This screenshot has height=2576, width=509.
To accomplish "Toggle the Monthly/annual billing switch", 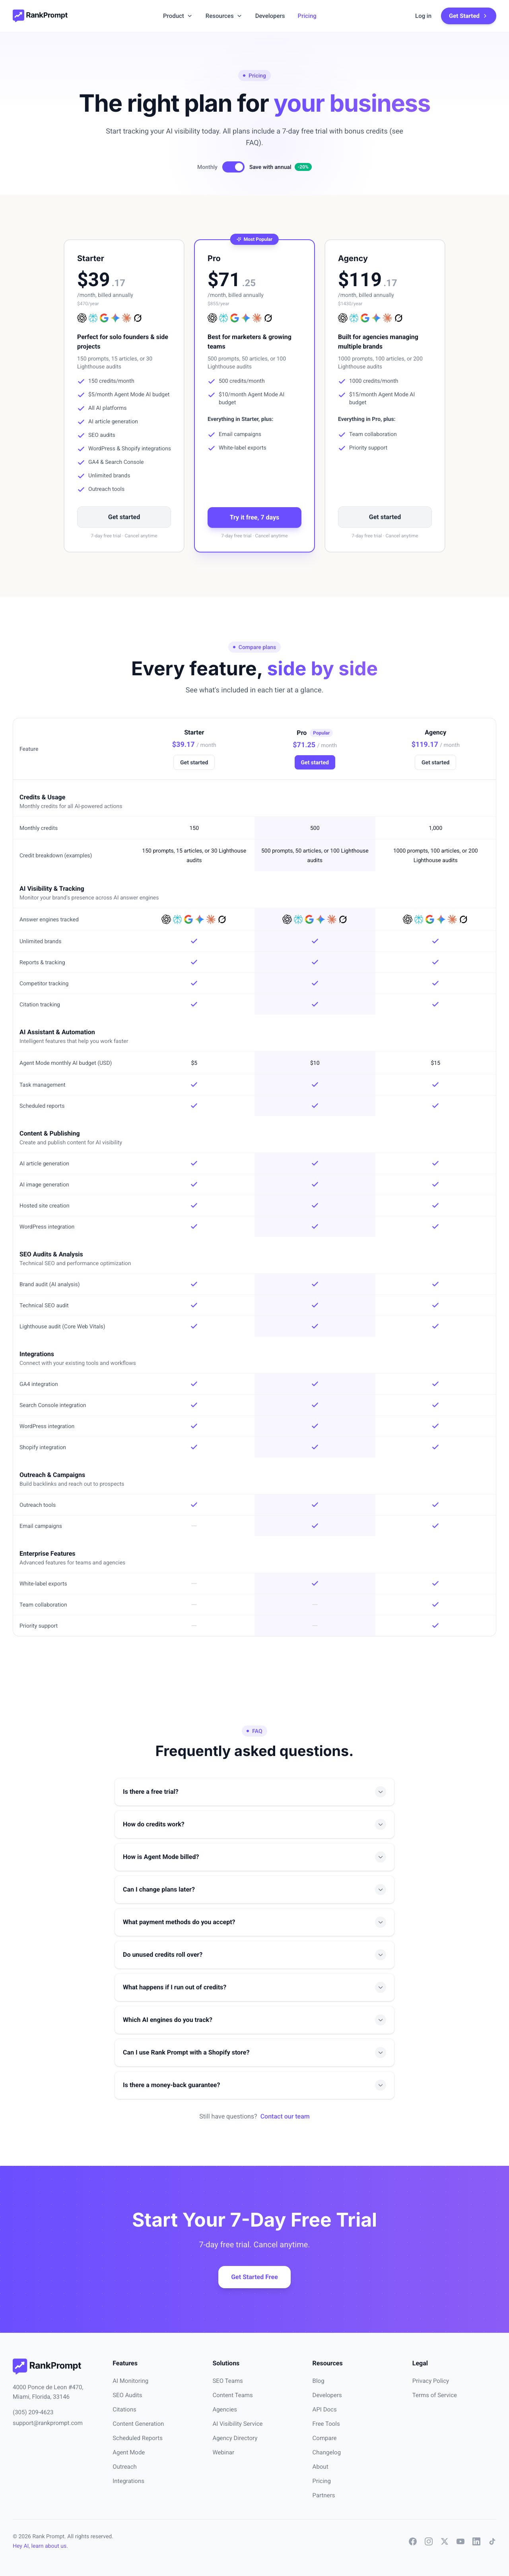I will (233, 167).
